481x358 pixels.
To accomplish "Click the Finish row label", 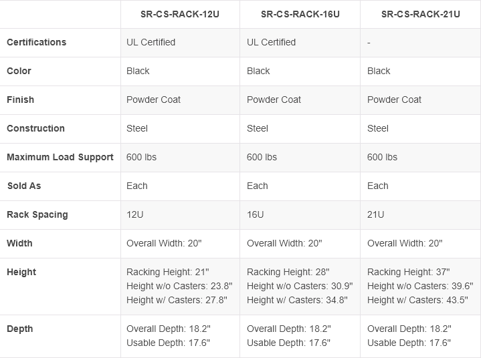I will pyautogui.click(x=20, y=100).
